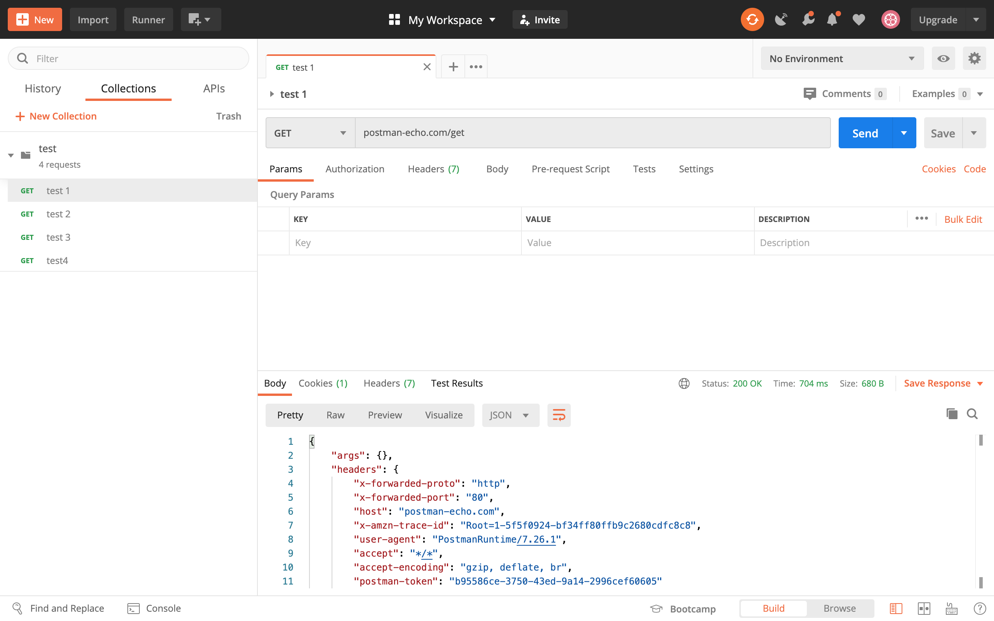Toggle the sidebar visibility icon
The width and height of the screenshot is (994, 621).
coord(895,608)
